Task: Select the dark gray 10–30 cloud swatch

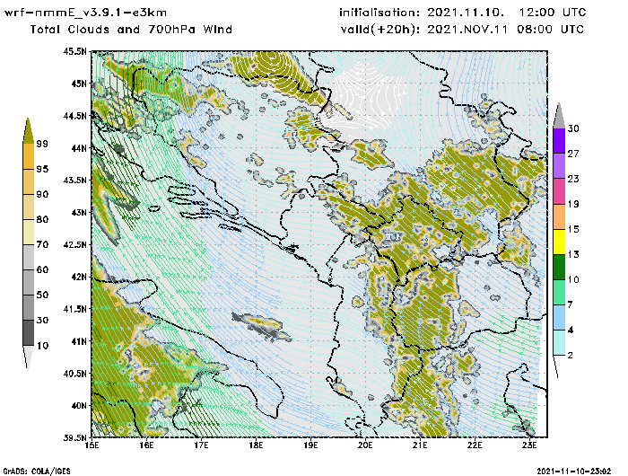Action: click(x=28, y=333)
